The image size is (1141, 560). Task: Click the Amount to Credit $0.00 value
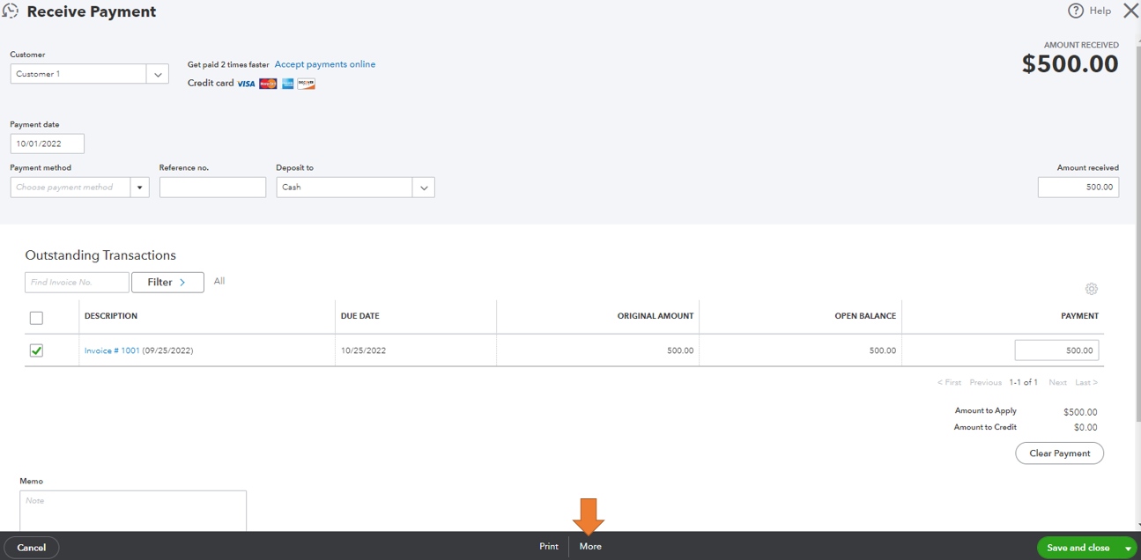coord(1085,427)
